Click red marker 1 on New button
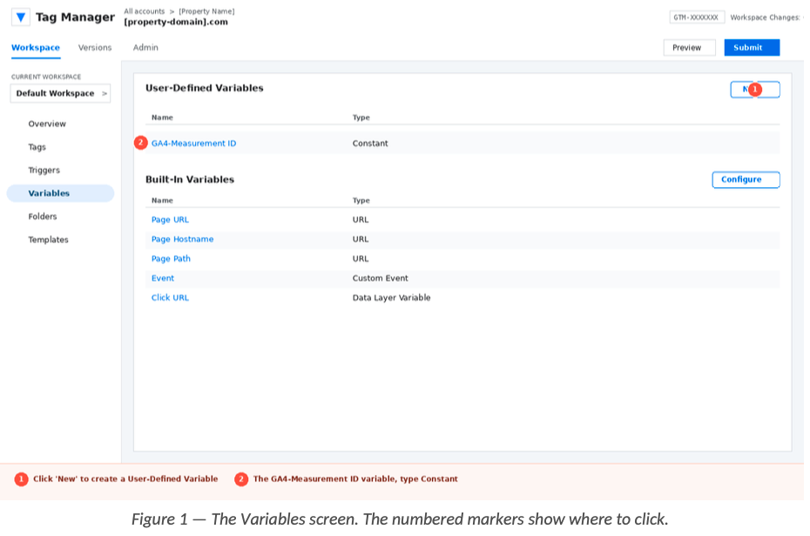Image resolution: width=810 pixels, height=536 pixels. coord(755,90)
